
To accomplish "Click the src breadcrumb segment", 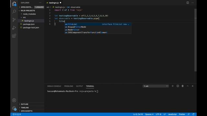I will tap(48, 7).
